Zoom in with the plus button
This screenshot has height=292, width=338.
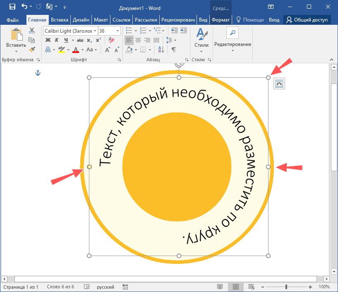[310, 287]
